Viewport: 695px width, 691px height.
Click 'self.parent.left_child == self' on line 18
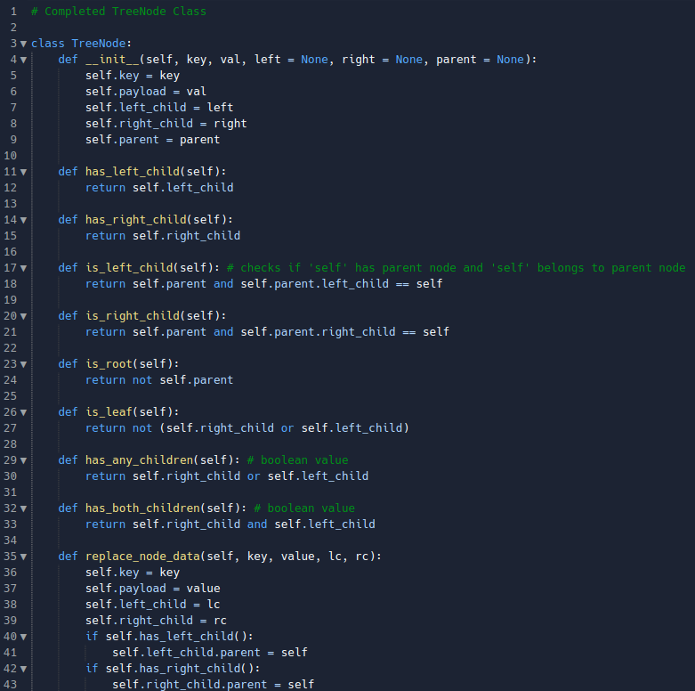[342, 284]
